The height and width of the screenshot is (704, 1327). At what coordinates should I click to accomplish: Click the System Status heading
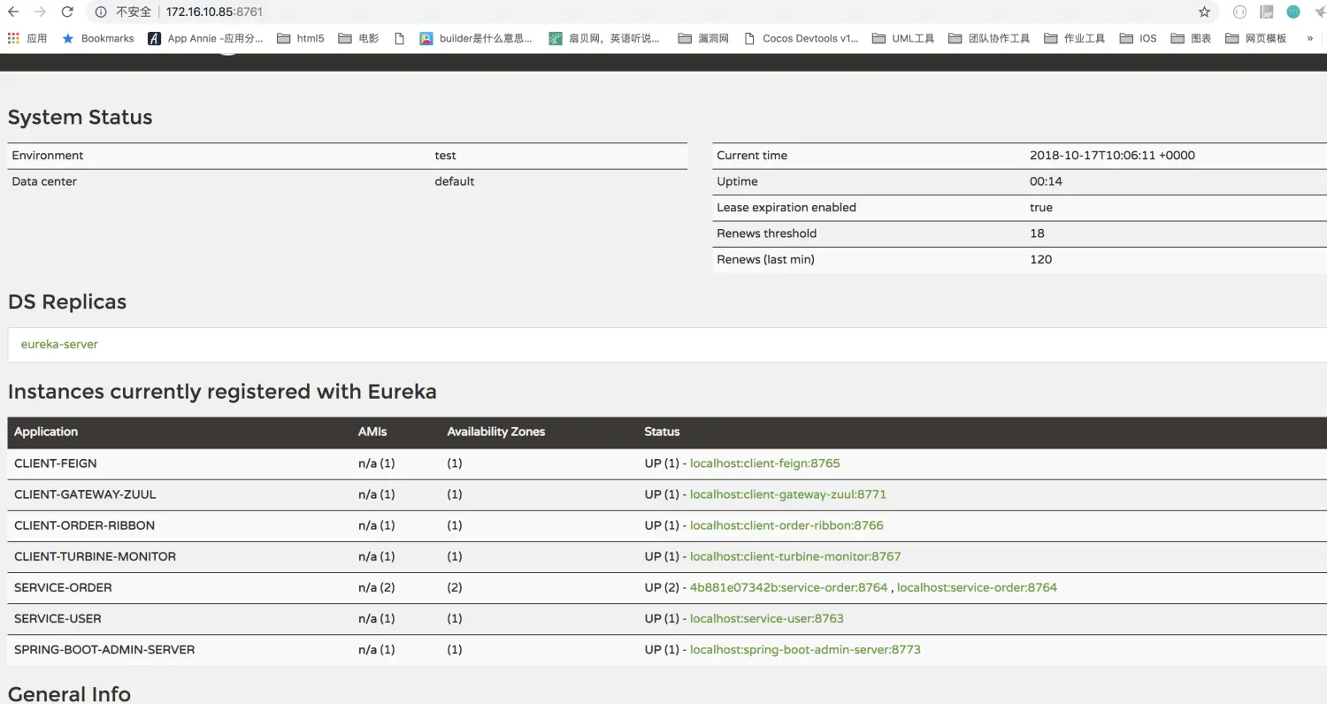[80, 118]
